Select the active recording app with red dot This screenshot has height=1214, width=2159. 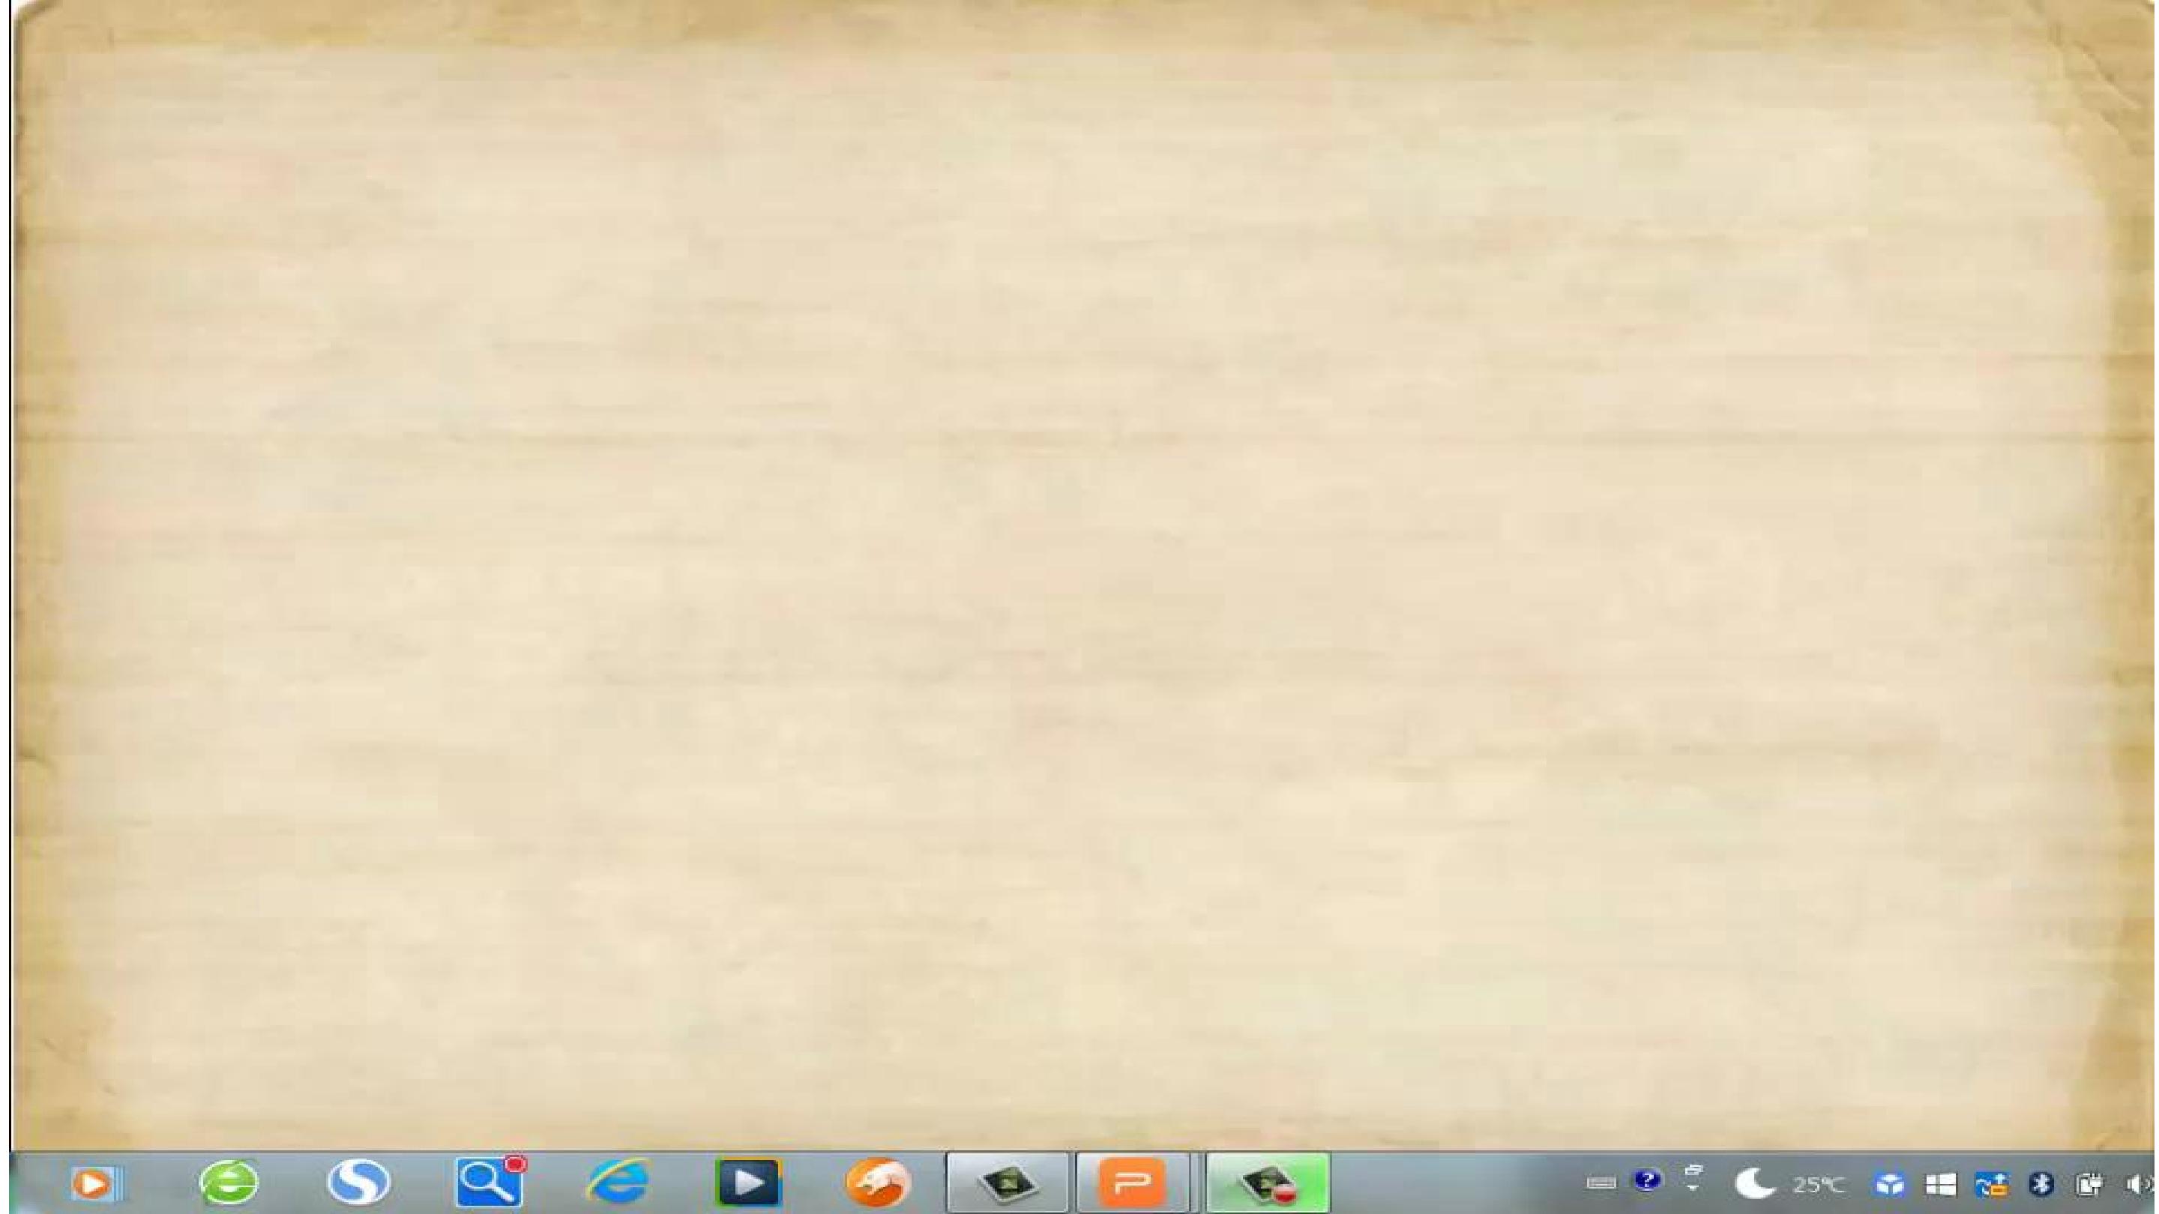point(1268,1183)
